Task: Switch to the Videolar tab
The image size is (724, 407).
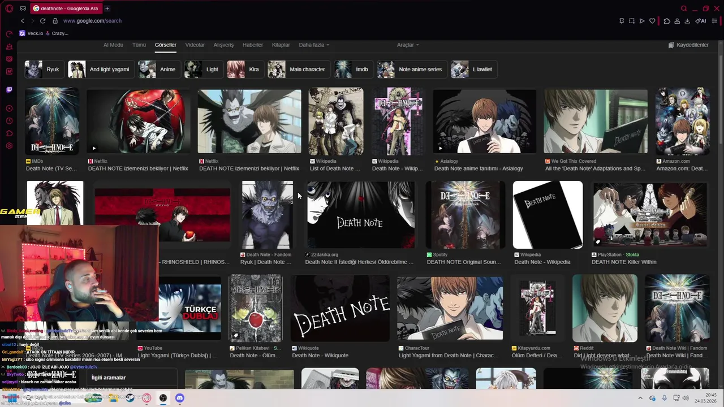Action: [195, 45]
